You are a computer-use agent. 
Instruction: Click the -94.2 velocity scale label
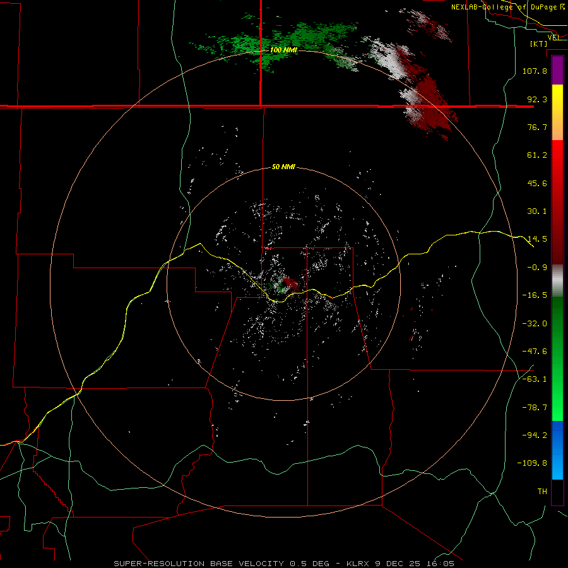pyautogui.click(x=535, y=435)
